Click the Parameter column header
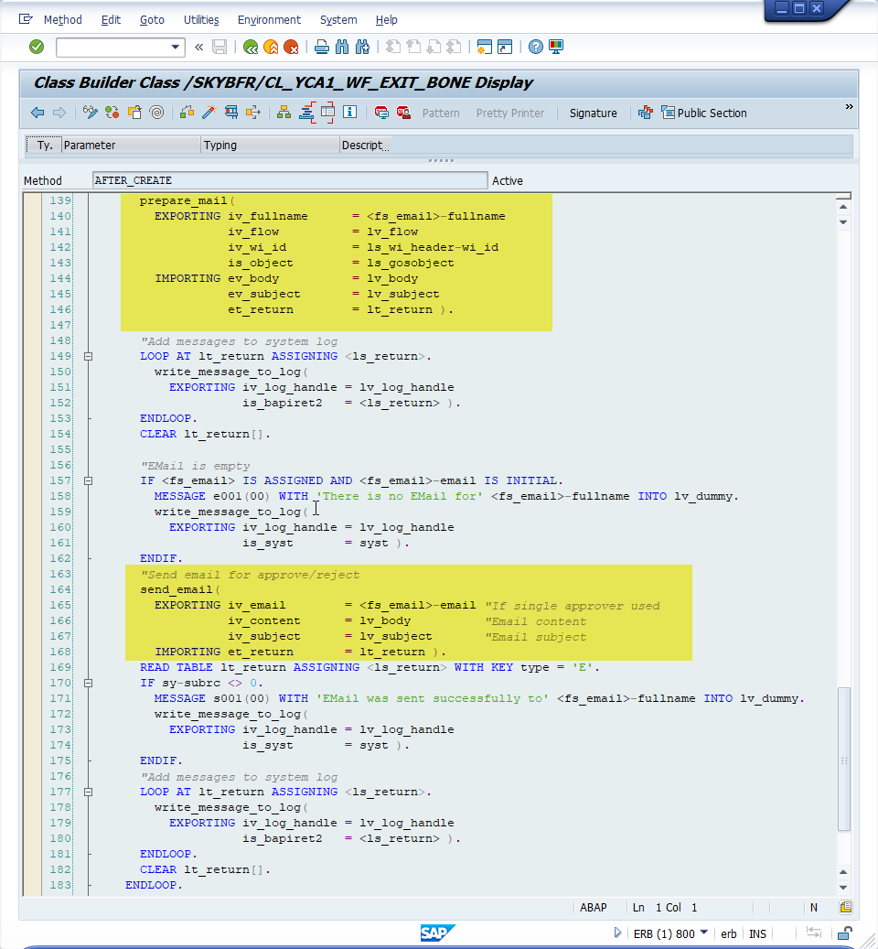The image size is (878, 949). 131,146
